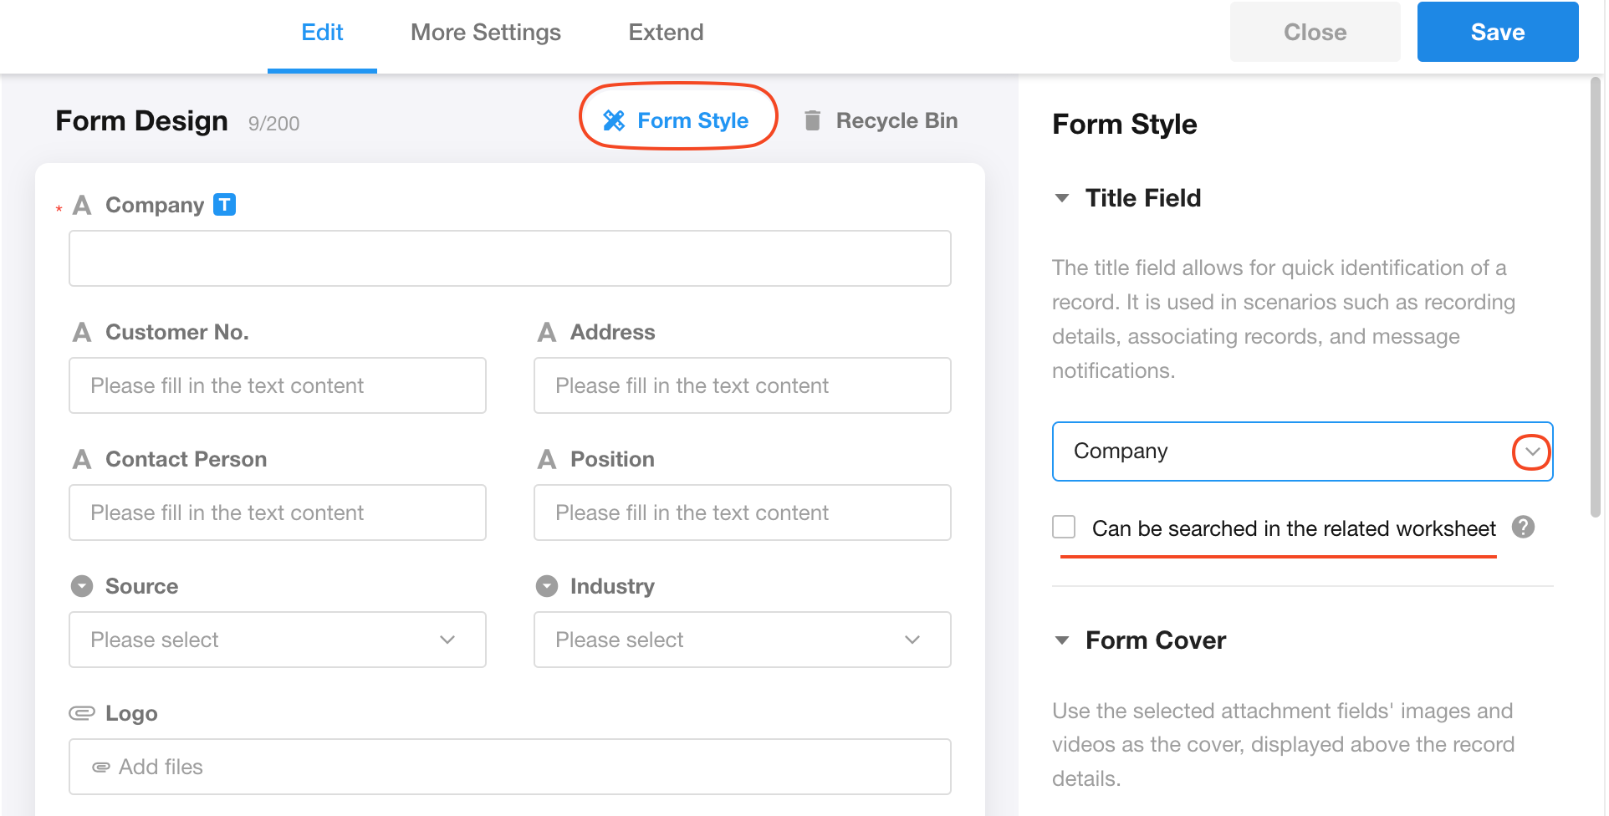1609x816 pixels.
Task: Click the dropdown type icon beside Industry
Action: 547,586
